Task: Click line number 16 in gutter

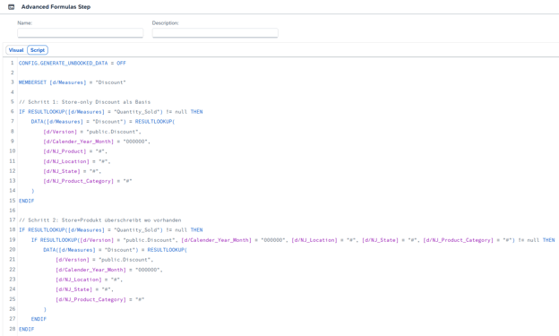Action: point(13,211)
